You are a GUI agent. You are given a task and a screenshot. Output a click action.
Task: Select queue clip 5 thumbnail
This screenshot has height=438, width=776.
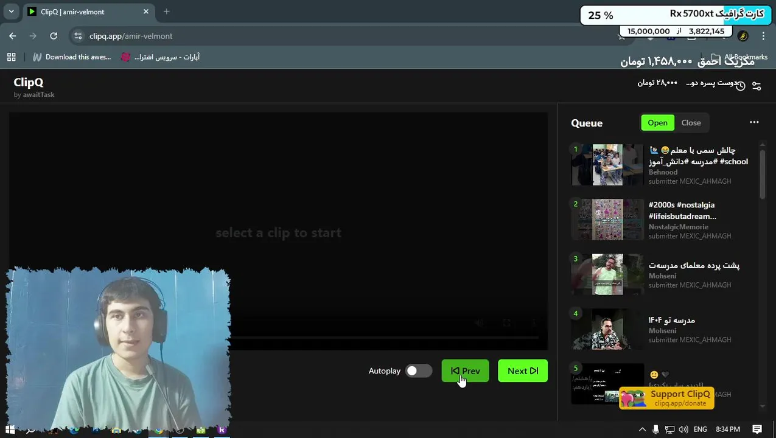pos(607,384)
